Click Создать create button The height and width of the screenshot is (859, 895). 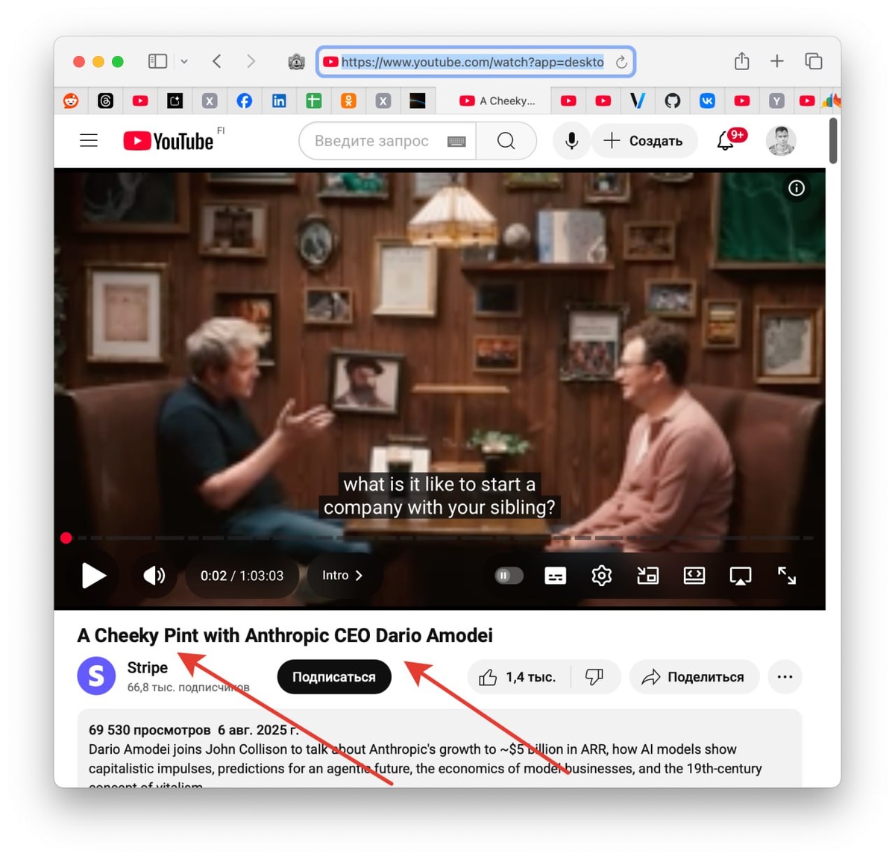[x=644, y=141]
